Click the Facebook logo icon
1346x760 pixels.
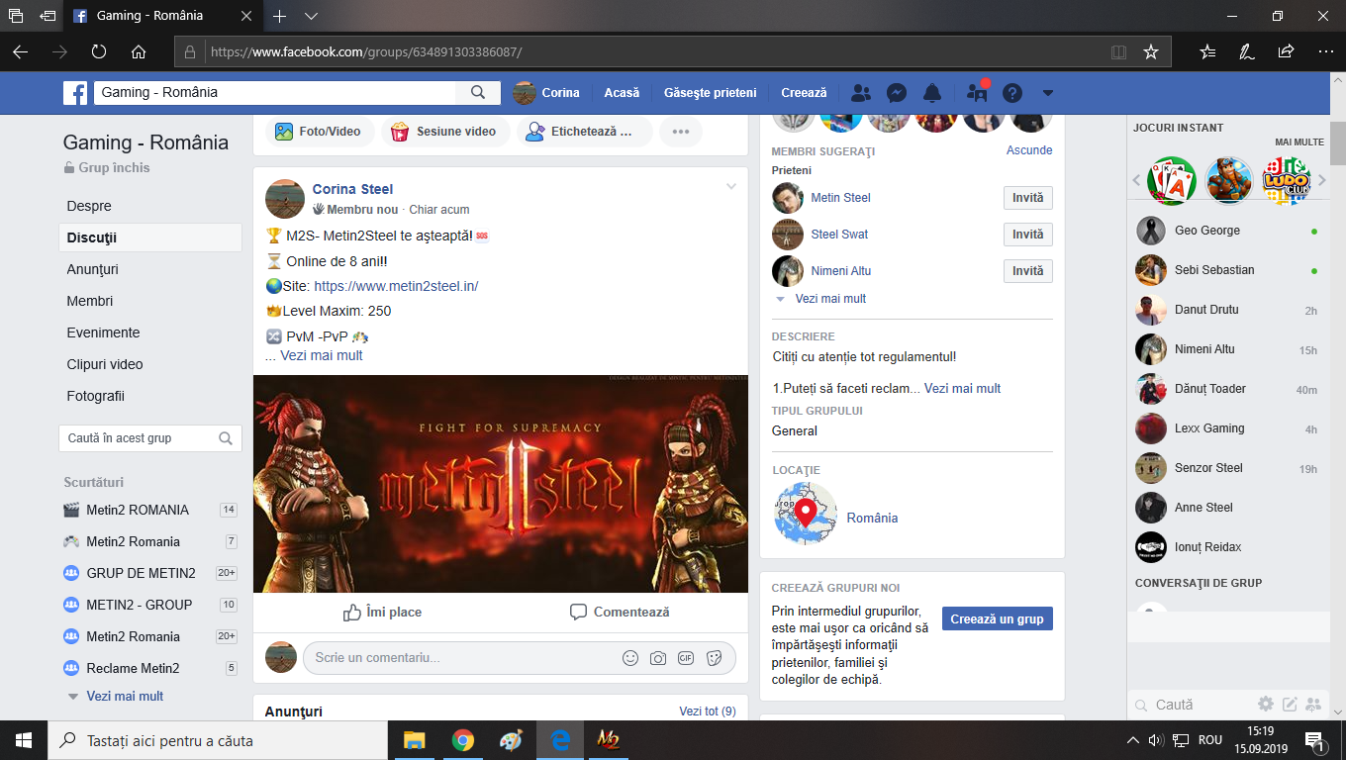pos(76,93)
